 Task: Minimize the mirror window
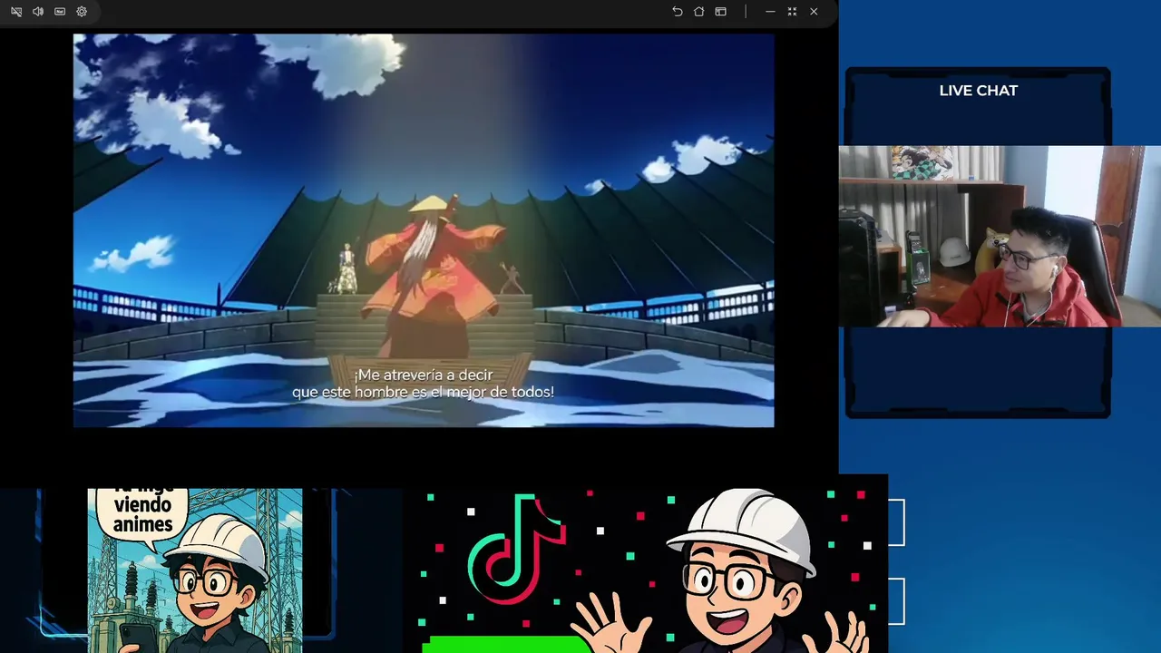point(770,12)
